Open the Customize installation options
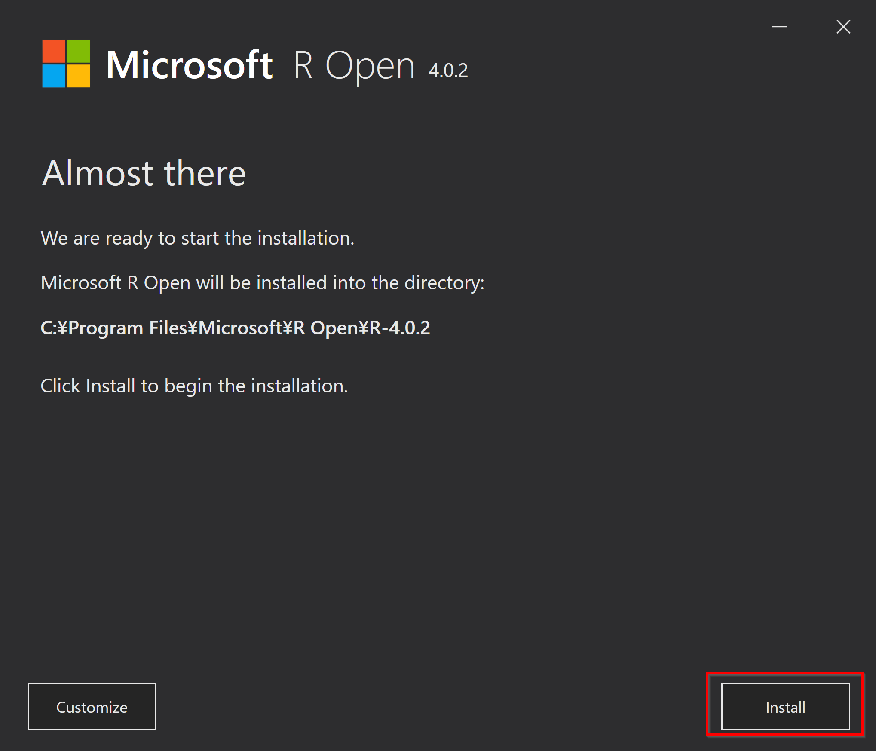The height and width of the screenshot is (751, 876). tap(92, 706)
